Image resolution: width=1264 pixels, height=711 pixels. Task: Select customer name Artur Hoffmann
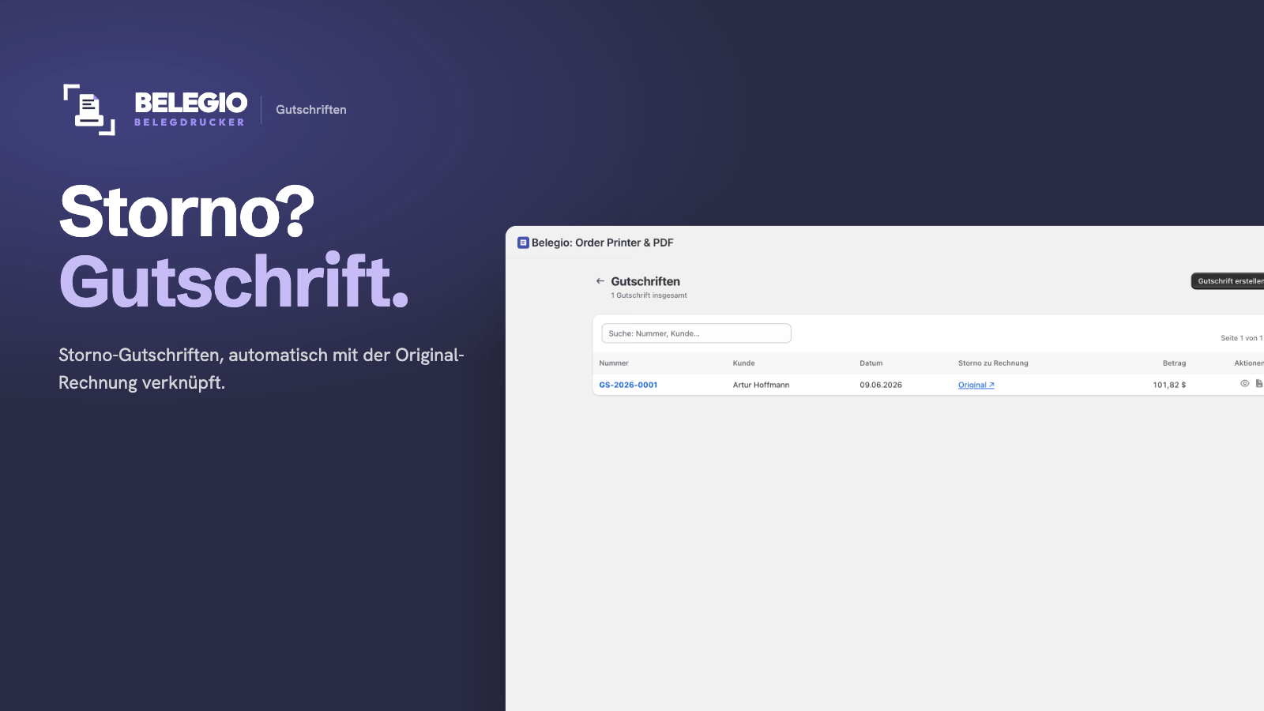pyautogui.click(x=761, y=386)
